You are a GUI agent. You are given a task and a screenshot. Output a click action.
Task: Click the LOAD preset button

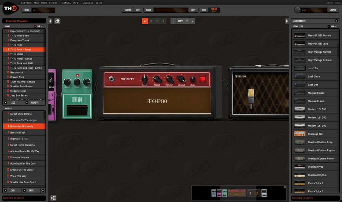coord(12,190)
